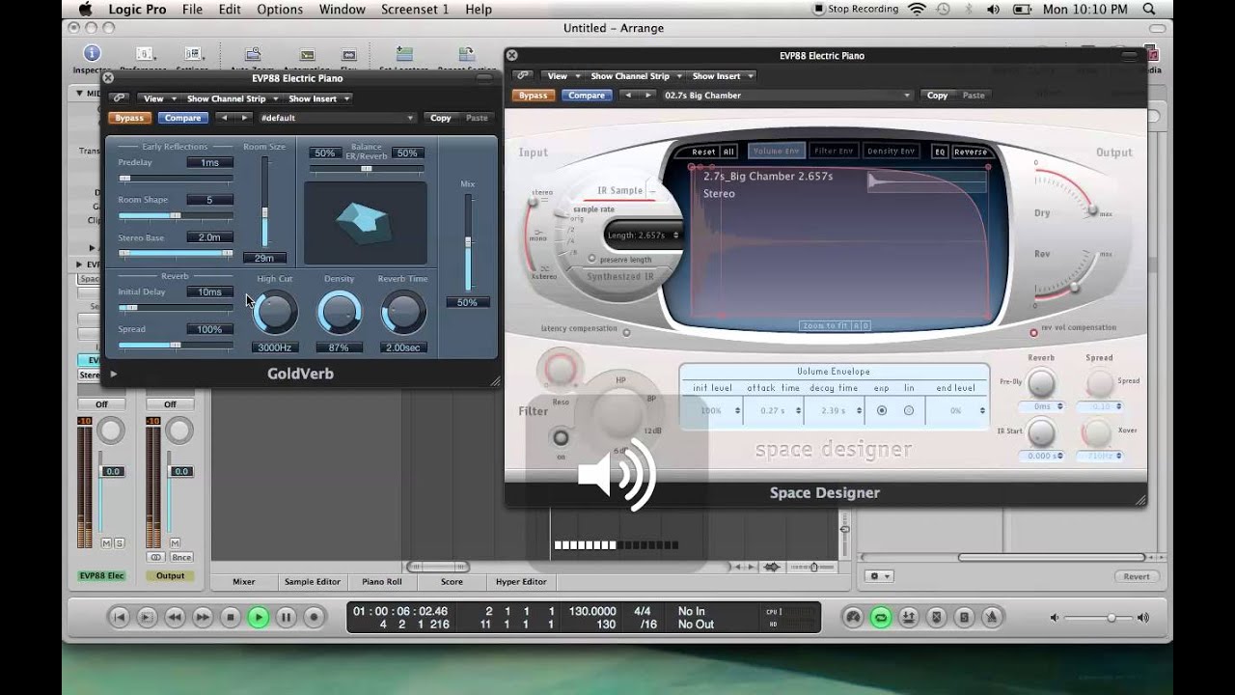The width and height of the screenshot is (1235, 695).
Task: Toggle Bypass in Space Designer window
Action: pyautogui.click(x=533, y=96)
